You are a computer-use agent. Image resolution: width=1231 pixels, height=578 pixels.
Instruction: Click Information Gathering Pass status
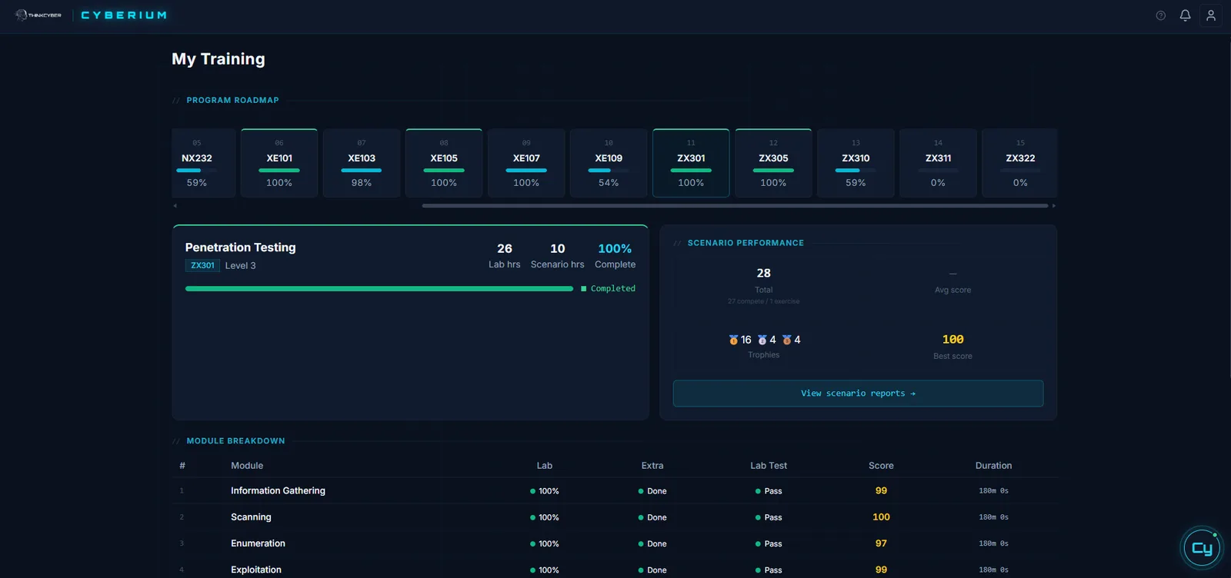coord(769,491)
